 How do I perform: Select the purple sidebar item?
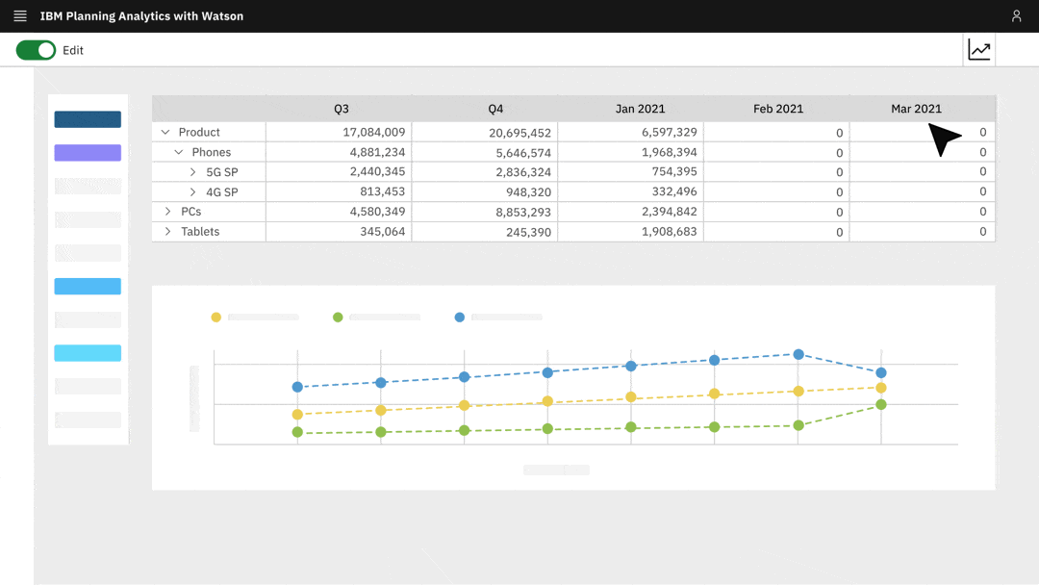tap(88, 152)
